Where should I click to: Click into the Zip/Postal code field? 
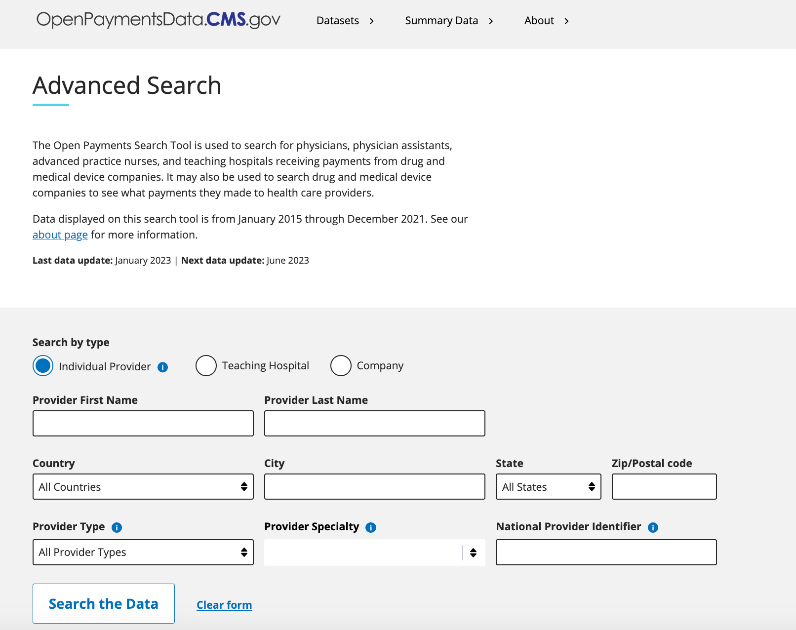[664, 487]
